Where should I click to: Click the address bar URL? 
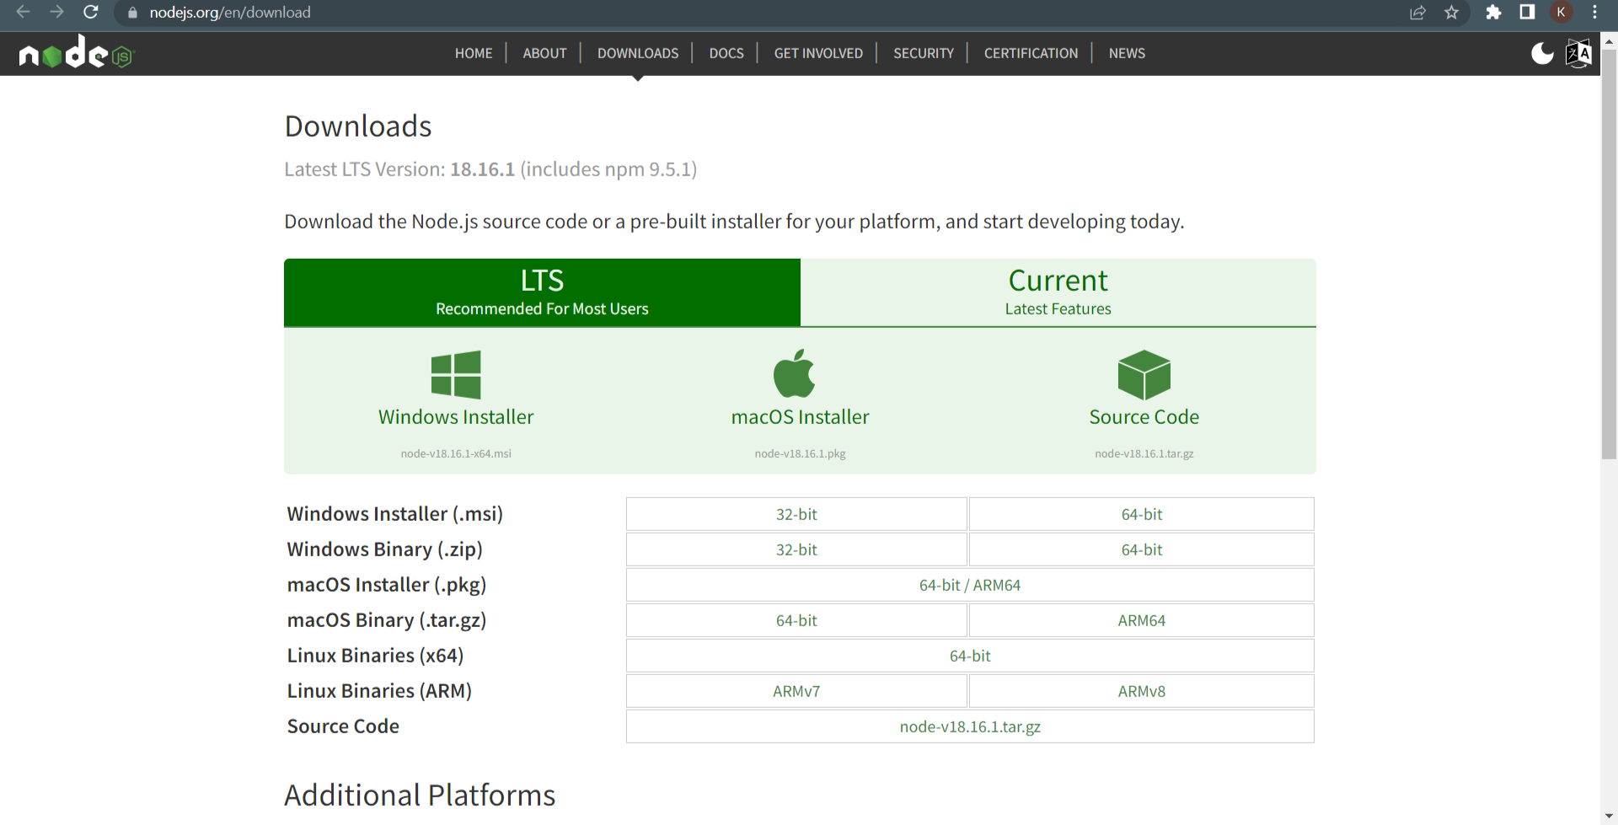230,13
